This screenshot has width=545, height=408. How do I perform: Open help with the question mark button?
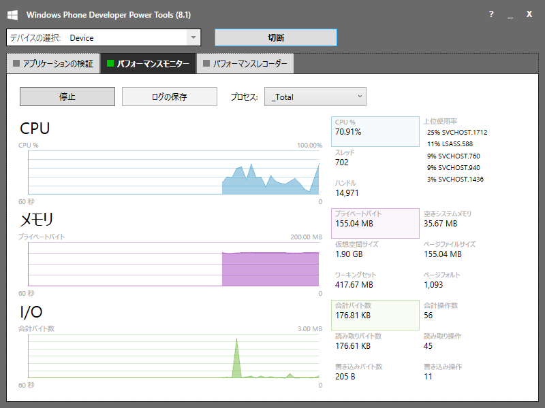point(490,14)
